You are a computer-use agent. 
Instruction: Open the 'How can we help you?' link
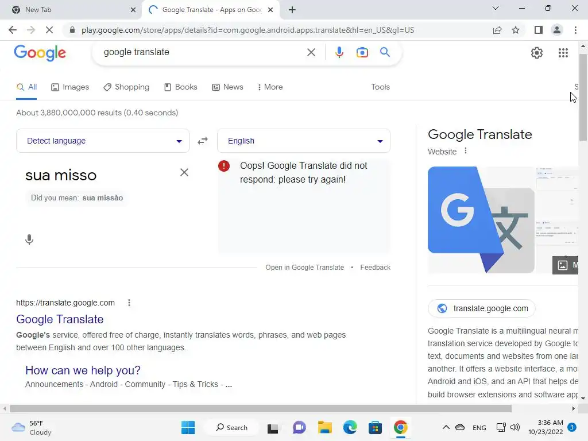click(83, 370)
